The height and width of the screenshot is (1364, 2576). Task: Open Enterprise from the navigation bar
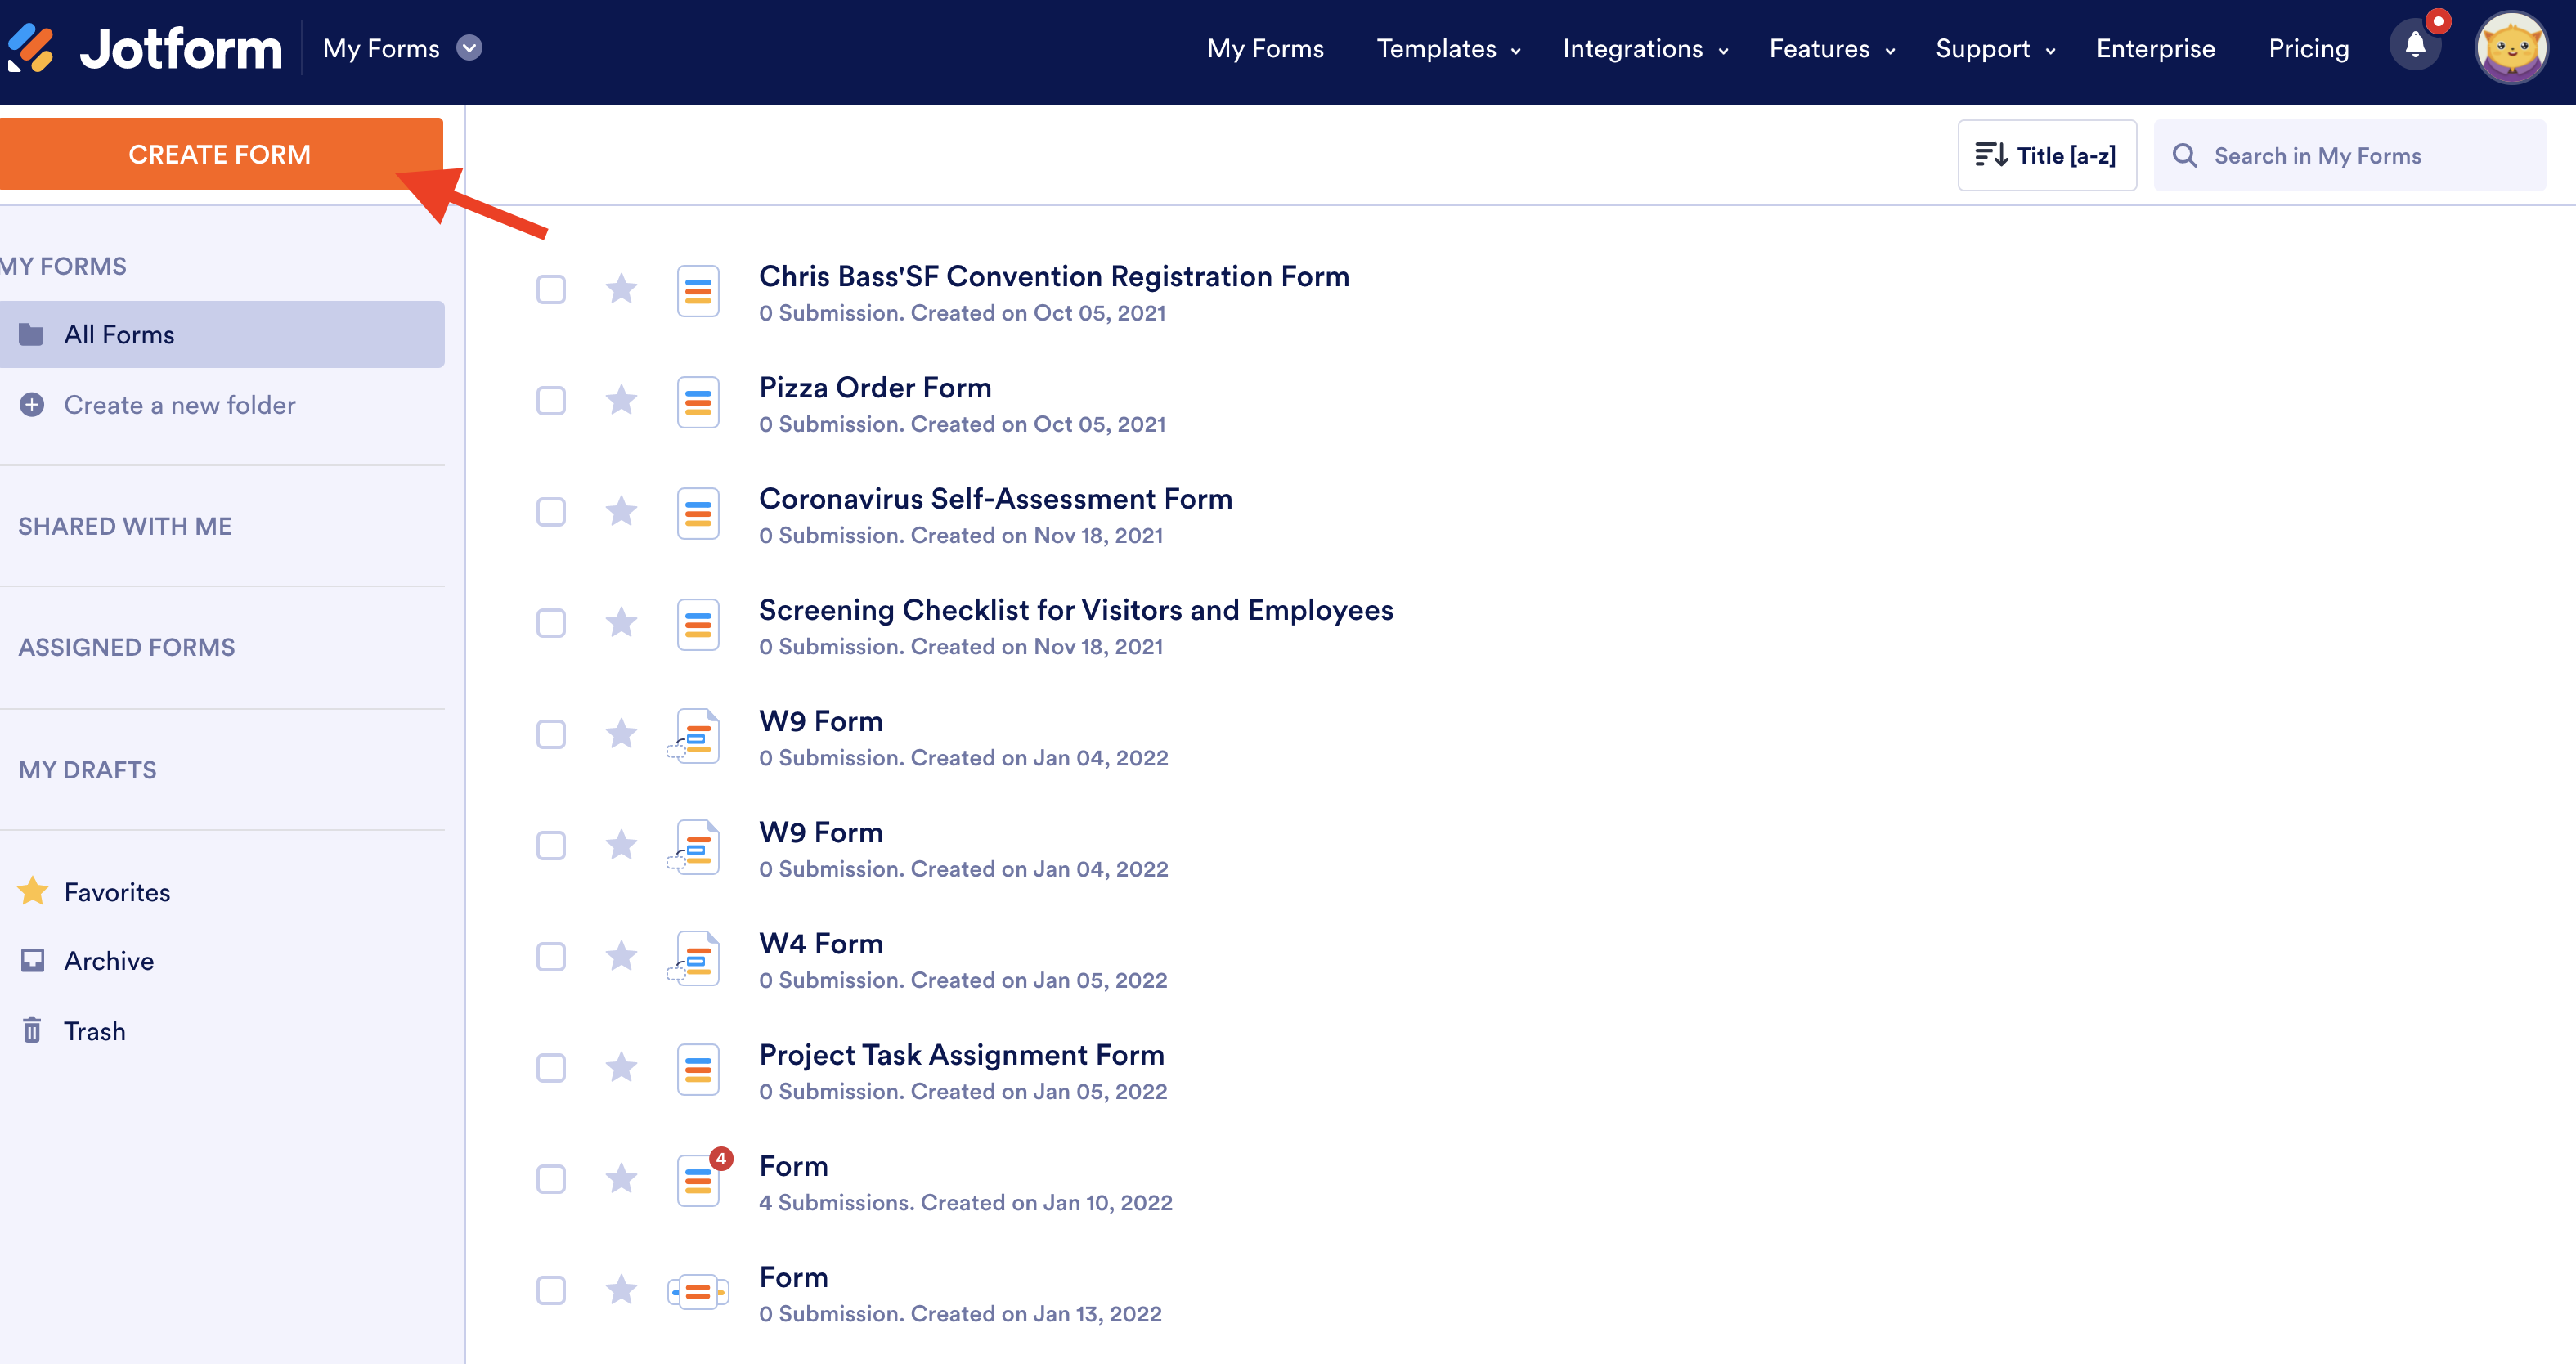coord(2155,48)
